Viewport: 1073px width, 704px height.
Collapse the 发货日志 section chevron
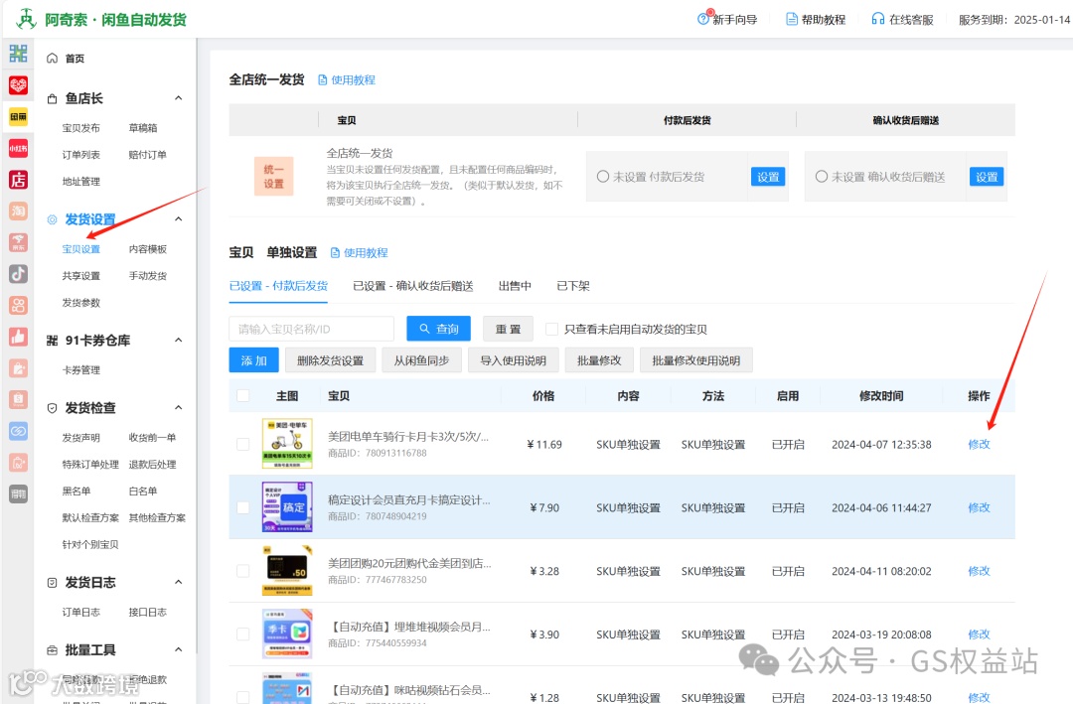[179, 582]
